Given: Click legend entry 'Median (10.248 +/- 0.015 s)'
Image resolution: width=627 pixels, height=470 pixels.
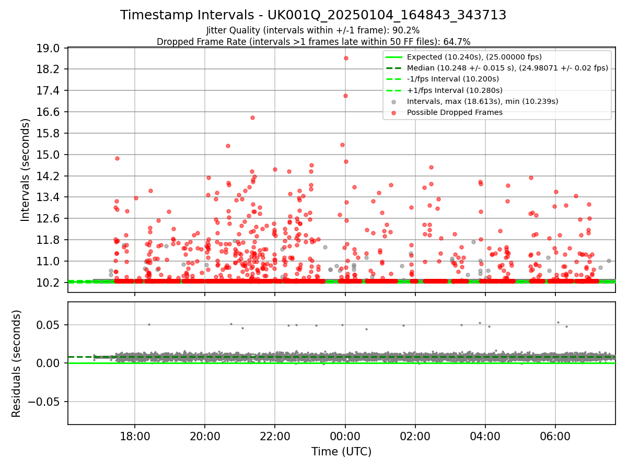Looking at the screenshot, I should click(507, 68).
